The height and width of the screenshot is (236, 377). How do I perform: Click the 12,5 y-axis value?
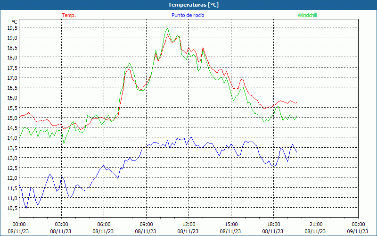click(12, 168)
